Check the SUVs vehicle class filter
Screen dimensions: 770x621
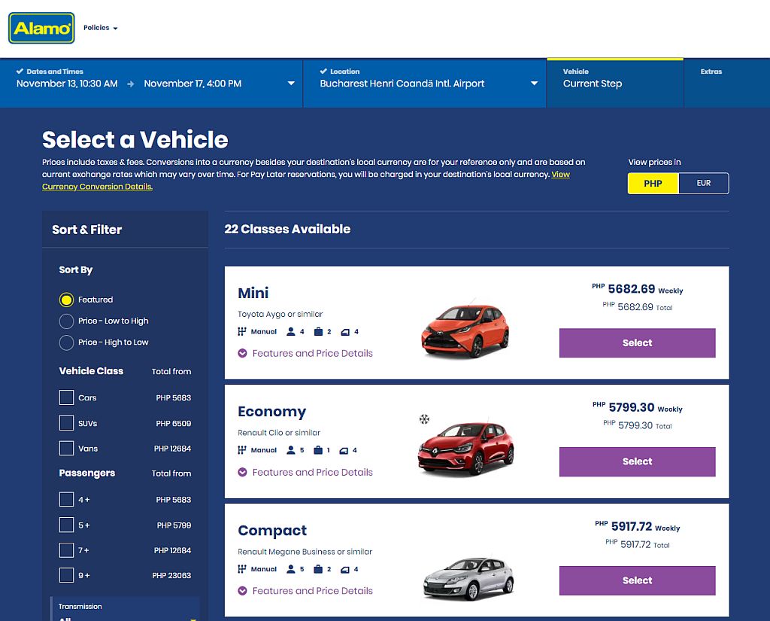(x=66, y=423)
